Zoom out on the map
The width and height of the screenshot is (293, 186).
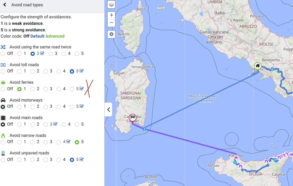(x=111, y=23)
